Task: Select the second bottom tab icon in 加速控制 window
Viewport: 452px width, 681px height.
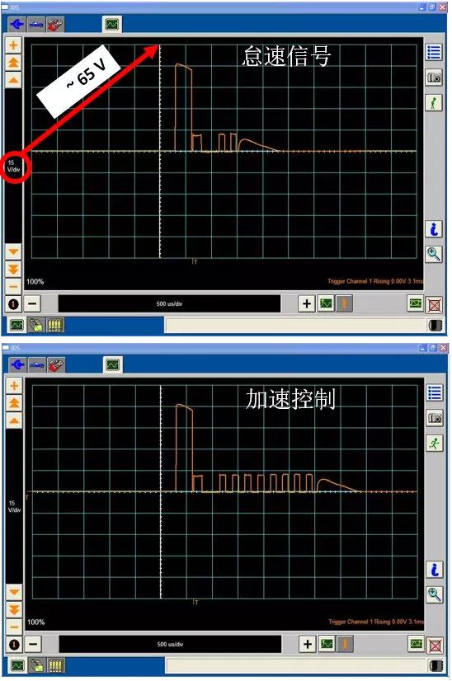Action: 36,665
